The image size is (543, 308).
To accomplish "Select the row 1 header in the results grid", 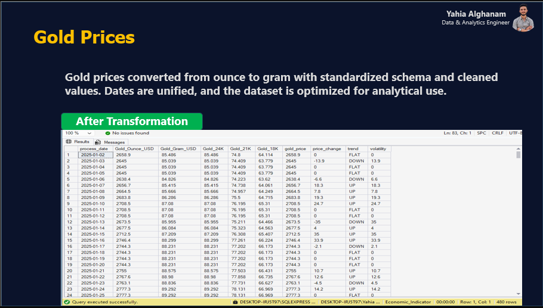I will coord(71,155).
